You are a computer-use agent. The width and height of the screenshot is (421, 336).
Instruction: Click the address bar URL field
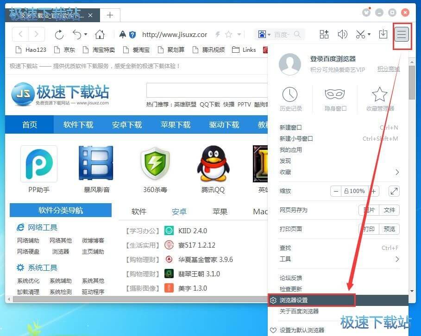[175, 35]
